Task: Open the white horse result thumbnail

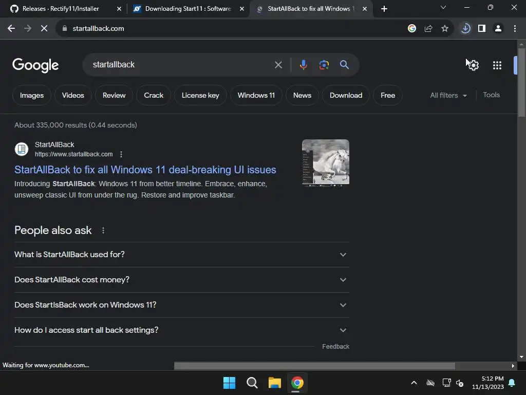Action: click(x=325, y=162)
